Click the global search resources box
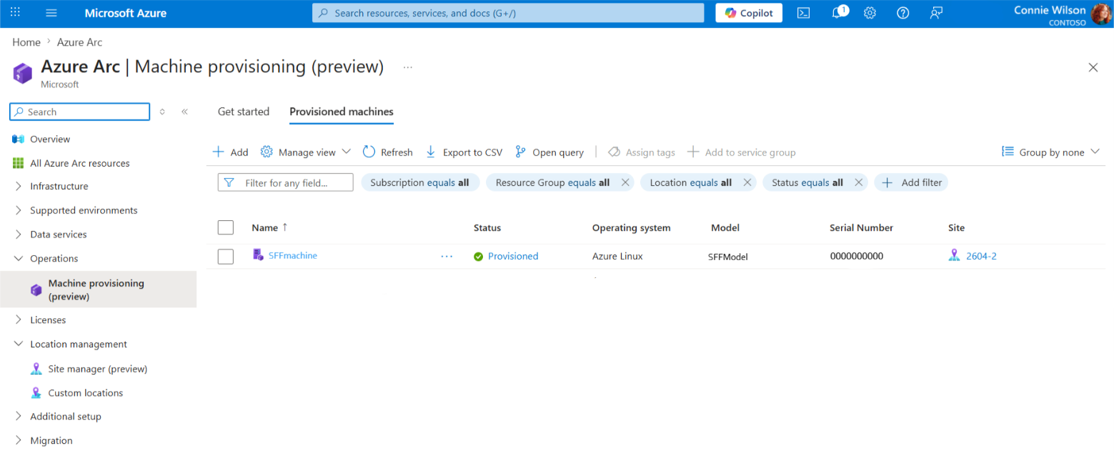Image resolution: width=1114 pixels, height=466 pixels. [x=508, y=13]
